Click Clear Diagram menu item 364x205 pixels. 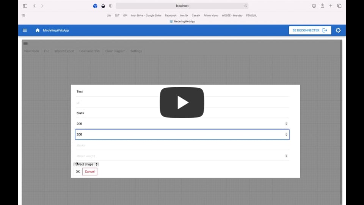point(115,51)
